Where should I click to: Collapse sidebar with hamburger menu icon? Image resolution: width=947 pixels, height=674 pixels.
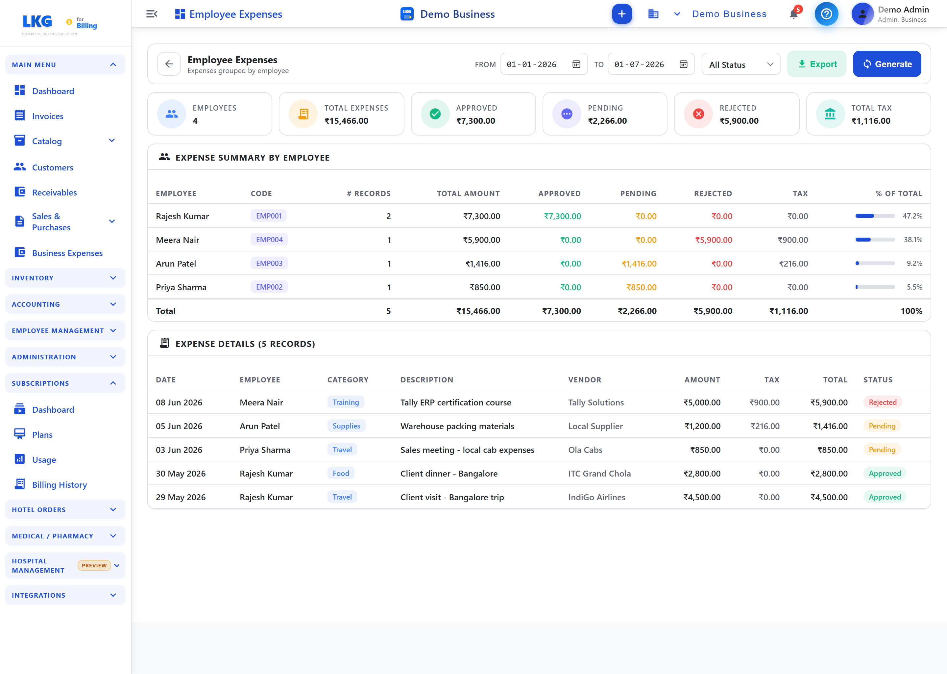152,14
